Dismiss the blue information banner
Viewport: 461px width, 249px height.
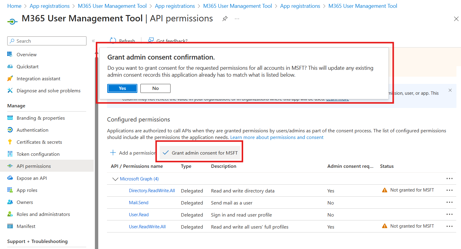[x=450, y=90]
